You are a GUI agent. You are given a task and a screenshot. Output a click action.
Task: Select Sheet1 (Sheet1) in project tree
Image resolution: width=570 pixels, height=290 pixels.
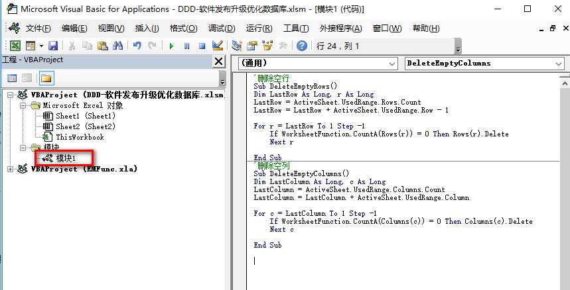tap(86, 116)
